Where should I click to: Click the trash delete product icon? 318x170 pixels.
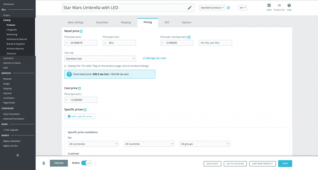44,163
